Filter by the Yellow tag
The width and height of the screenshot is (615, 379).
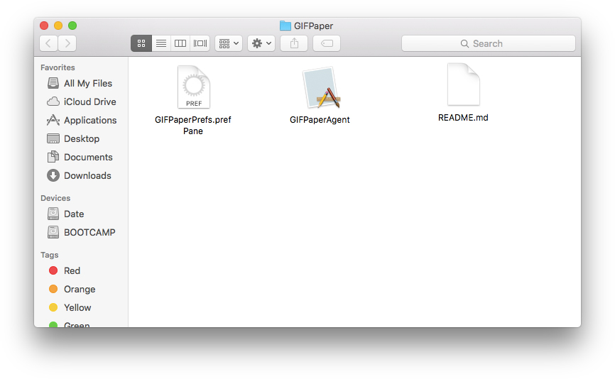(x=77, y=308)
